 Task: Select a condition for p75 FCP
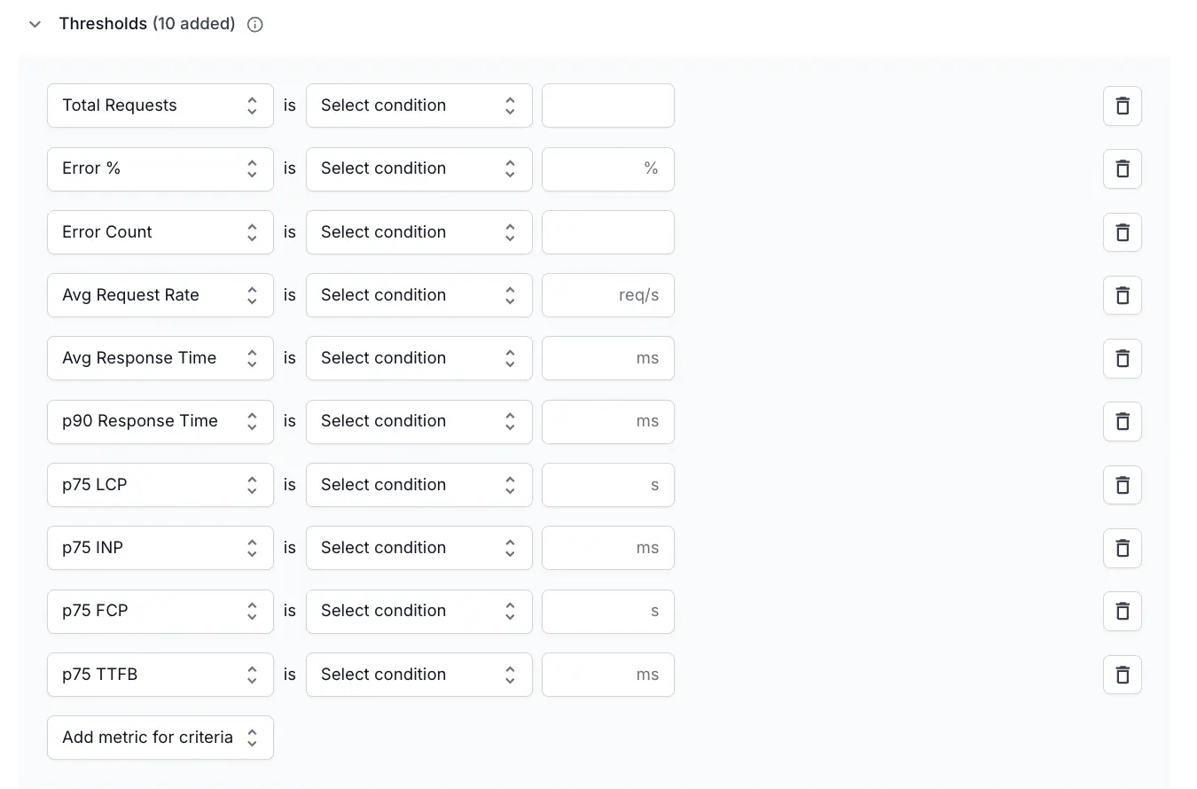[x=419, y=612]
